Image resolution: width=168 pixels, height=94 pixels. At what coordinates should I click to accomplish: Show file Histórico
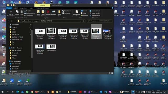click(x=84, y=15)
